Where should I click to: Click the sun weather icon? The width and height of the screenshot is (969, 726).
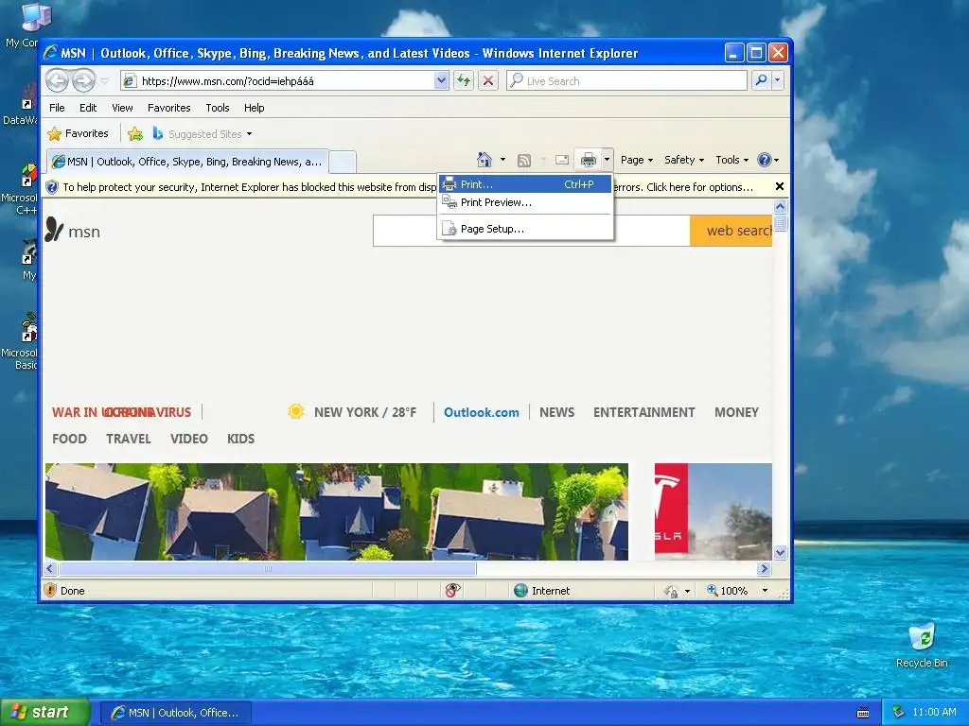[x=296, y=411]
